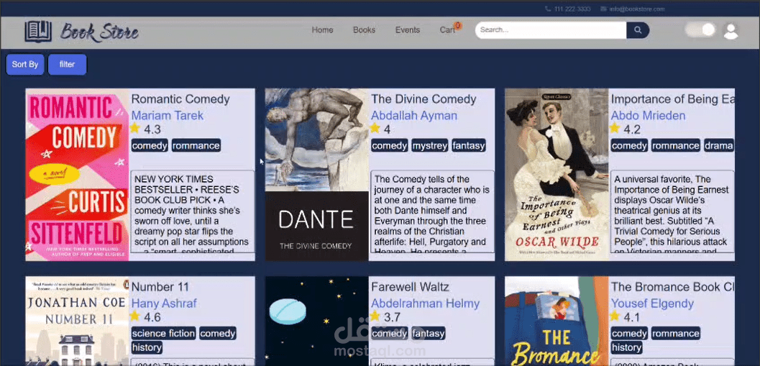The width and height of the screenshot is (760, 366).
Task: Click the star rating of Romantic Comedy
Action: pyautogui.click(x=134, y=128)
